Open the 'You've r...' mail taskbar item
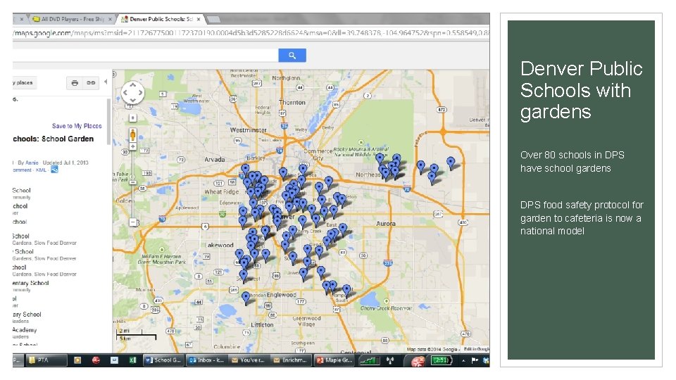676x380 pixels. click(x=249, y=360)
